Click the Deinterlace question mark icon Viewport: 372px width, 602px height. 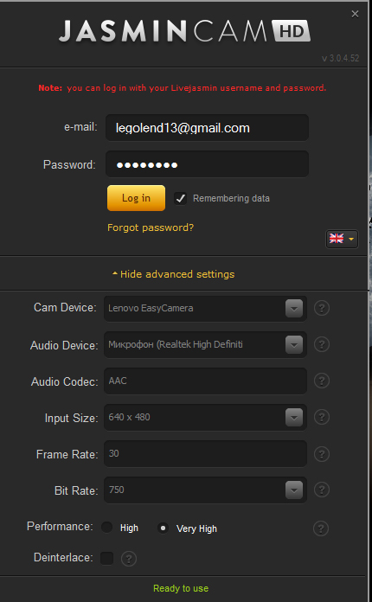[x=129, y=558]
